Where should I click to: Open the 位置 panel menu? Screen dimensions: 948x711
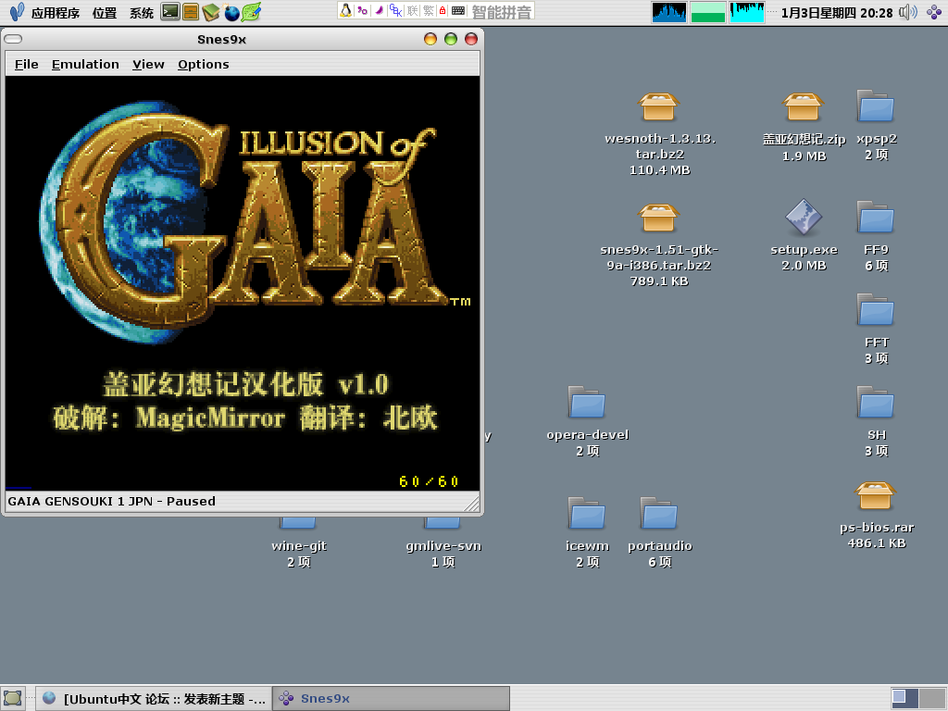tap(104, 12)
